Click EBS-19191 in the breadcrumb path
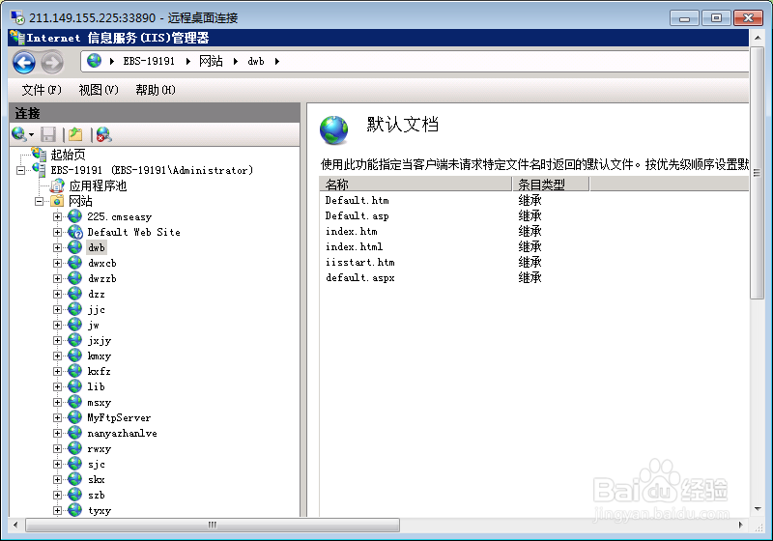 (x=149, y=61)
